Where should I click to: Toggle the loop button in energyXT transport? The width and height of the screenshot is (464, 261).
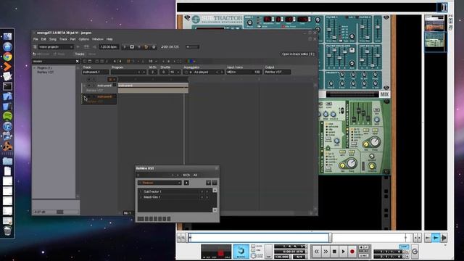point(146,46)
